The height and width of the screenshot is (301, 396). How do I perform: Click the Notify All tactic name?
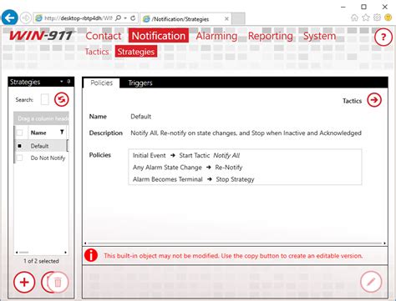coord(226,155)
